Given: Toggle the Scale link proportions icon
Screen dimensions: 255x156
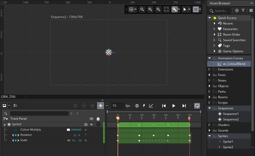Looking at the screenshot, I should point(69,140).
